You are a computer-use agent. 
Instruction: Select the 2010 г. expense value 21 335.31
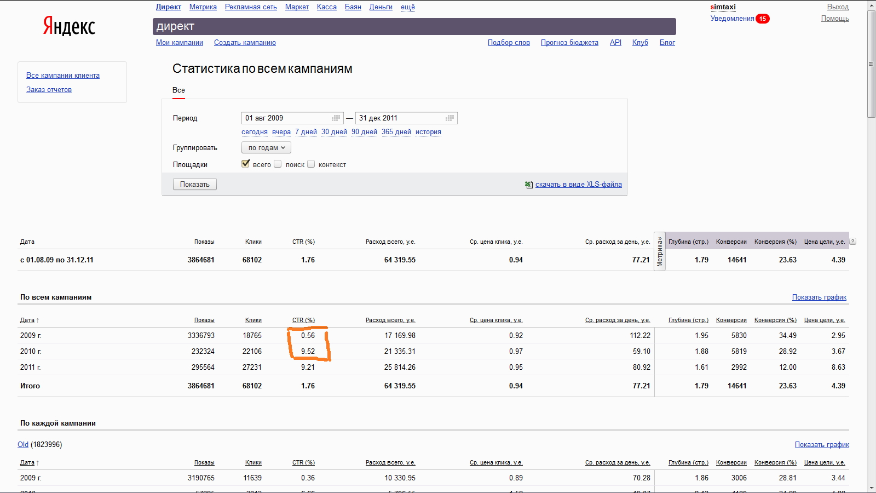(400, 352)
